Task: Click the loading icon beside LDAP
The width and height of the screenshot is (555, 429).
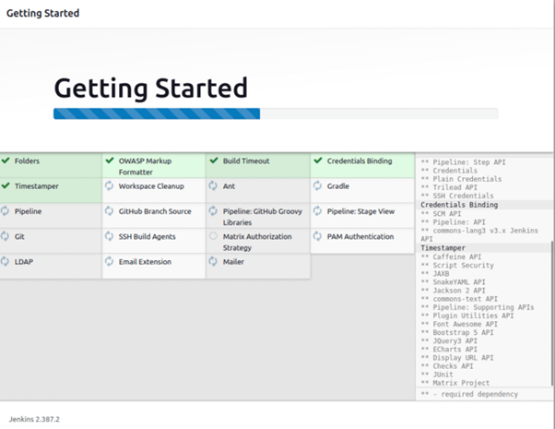Action: pyautogui.click(x=6, y=262)
